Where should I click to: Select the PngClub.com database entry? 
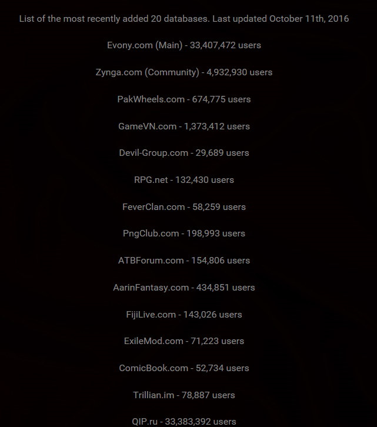click(184, 233)
